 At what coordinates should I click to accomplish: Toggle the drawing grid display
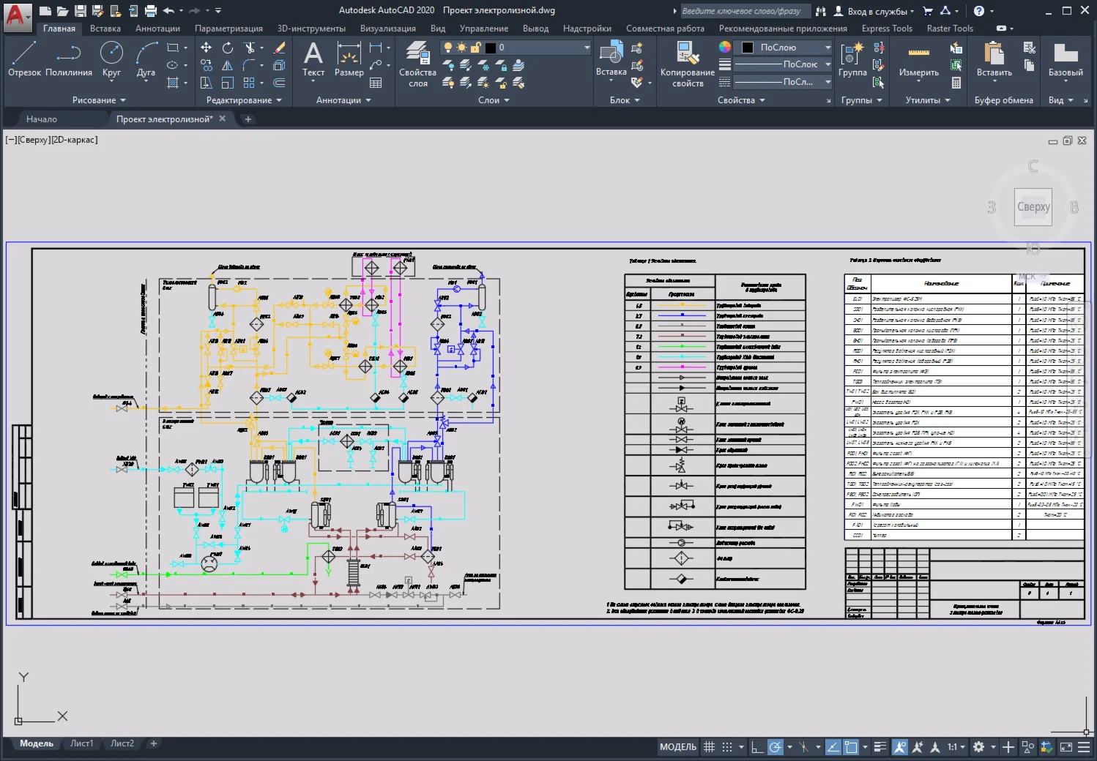[709, 747]
